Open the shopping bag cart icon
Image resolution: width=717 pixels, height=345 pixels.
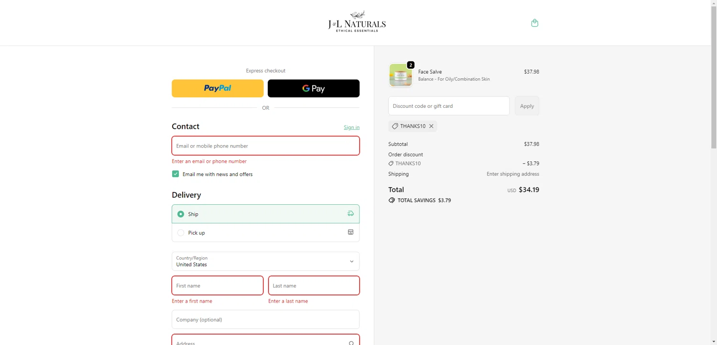[534, 23]
